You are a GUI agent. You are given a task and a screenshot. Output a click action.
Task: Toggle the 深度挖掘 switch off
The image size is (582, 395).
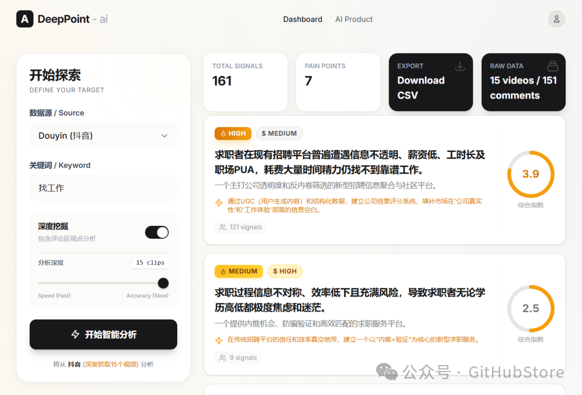tap(157, 232)
